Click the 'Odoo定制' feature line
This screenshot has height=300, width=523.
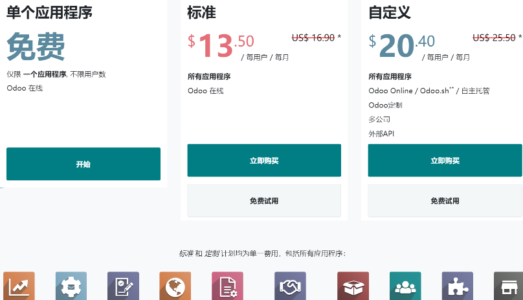pos(385,105)
